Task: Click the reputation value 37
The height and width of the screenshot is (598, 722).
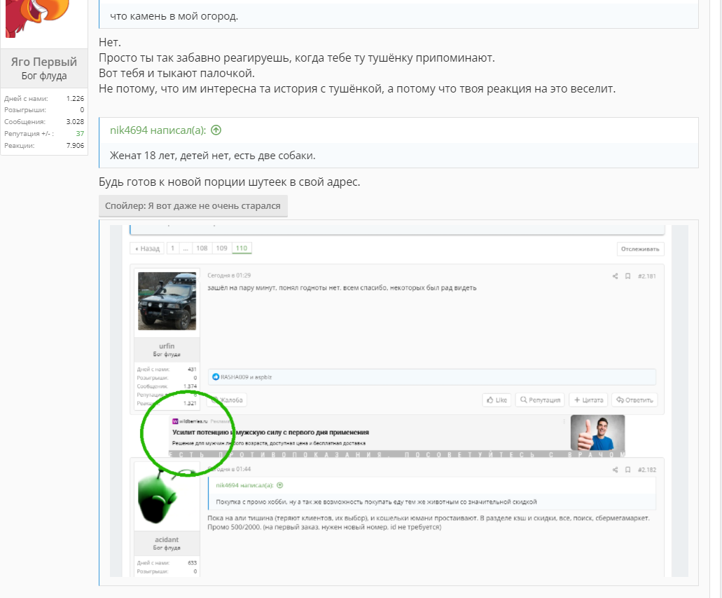Action: tap(80, 133)
